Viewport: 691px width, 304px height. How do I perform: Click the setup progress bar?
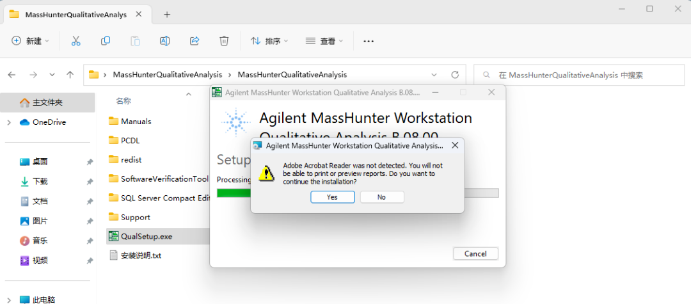pyautogui.click(x=358, y=193)
